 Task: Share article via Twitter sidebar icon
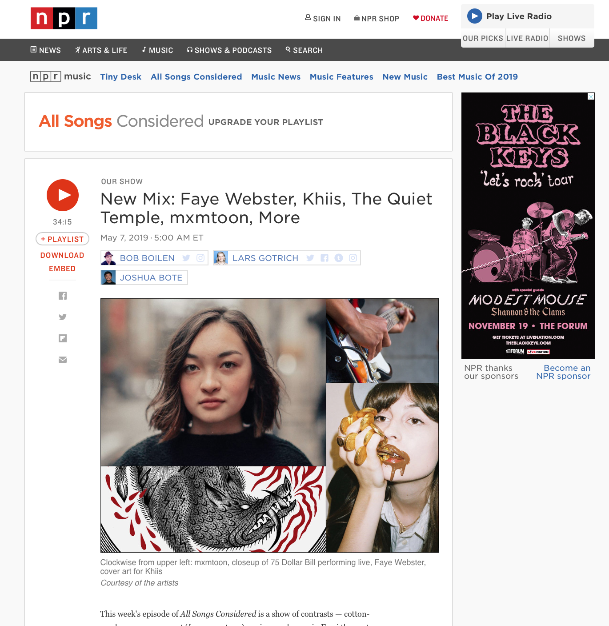coord(63,317)
